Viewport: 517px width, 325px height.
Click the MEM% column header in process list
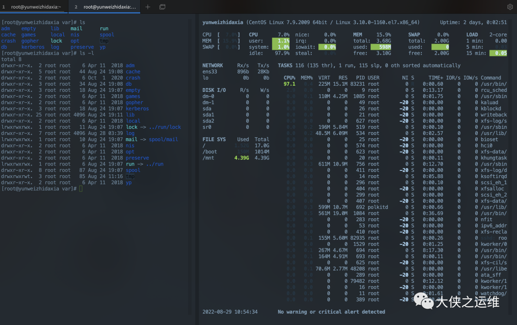306,78
